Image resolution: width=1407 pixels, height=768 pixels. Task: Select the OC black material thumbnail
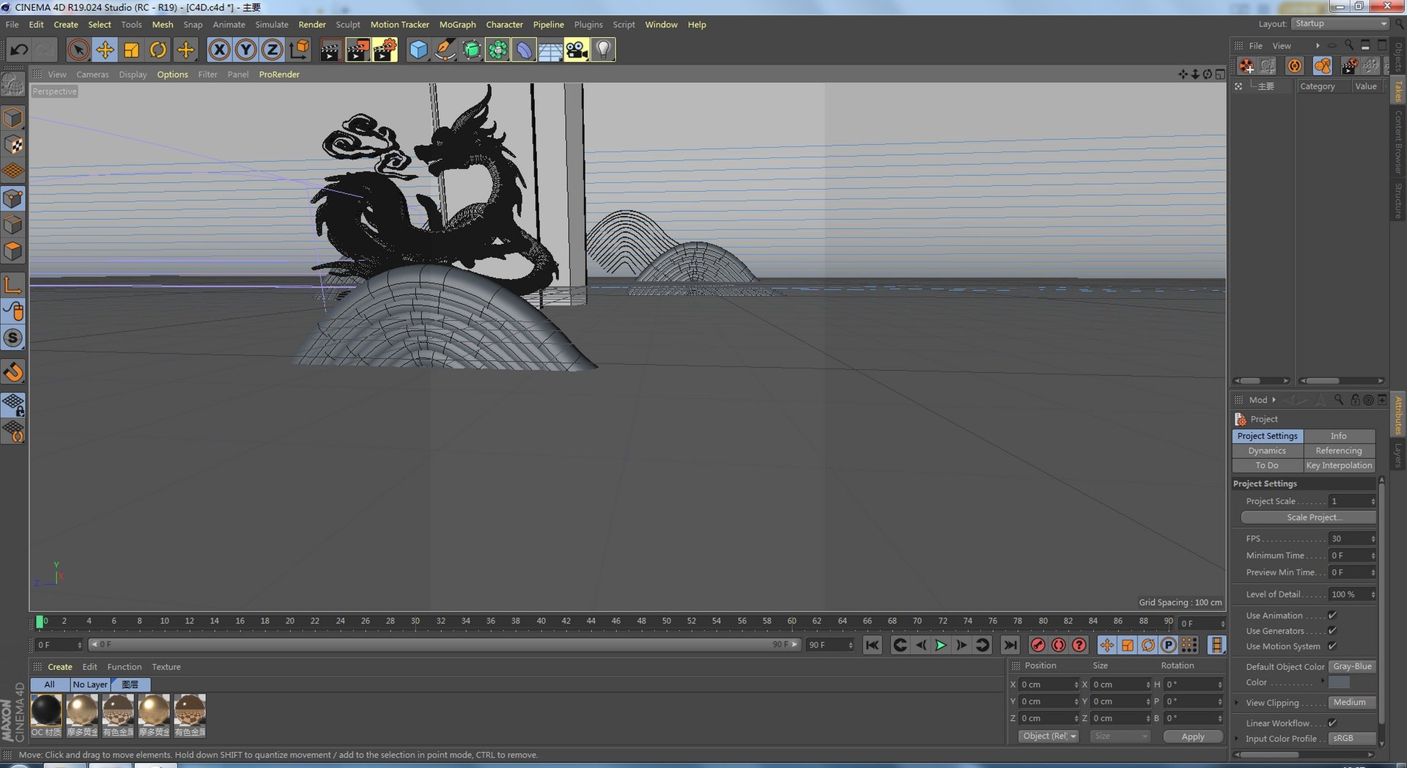[x=46, y=711]
